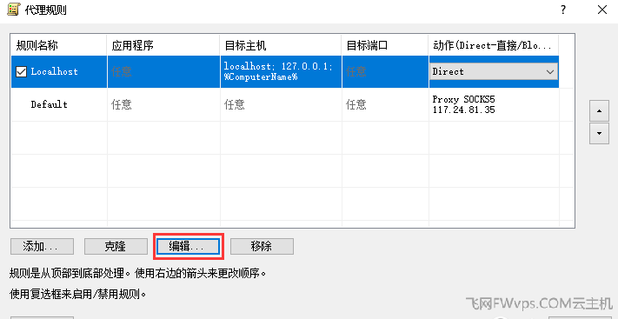This screenshot has height=319, width=618.
Task: Open the Direct action dropdown
Action: click(x=494, y=72)
